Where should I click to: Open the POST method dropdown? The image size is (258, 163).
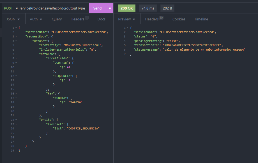[x=11, y=8]
